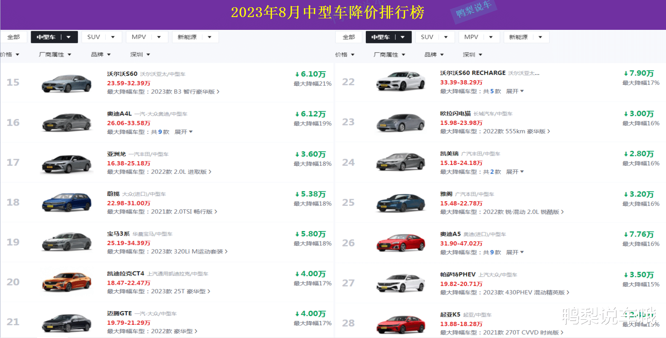Click the 亚洲龙 model name
666x338 pixels.
(x=116, y=154)
